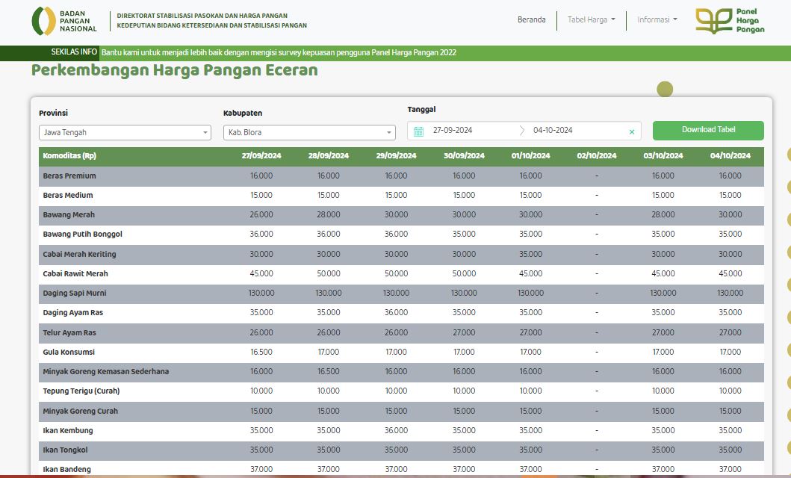This screenshot has width=791, height=478.
Task: Click the 04/10/2024 column header
Action: coord(730,156)
